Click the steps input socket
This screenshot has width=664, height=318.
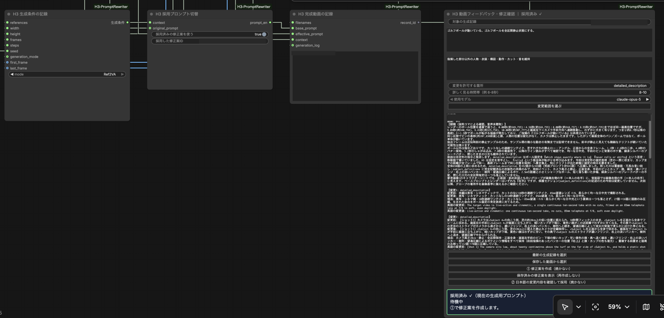pos(7,45)
